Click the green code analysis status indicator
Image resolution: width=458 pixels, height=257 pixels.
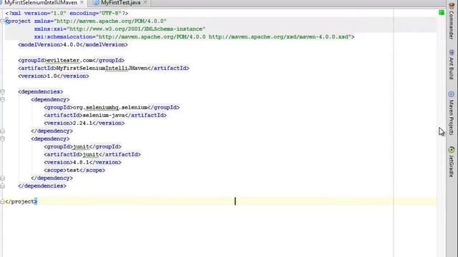point(442,13)
